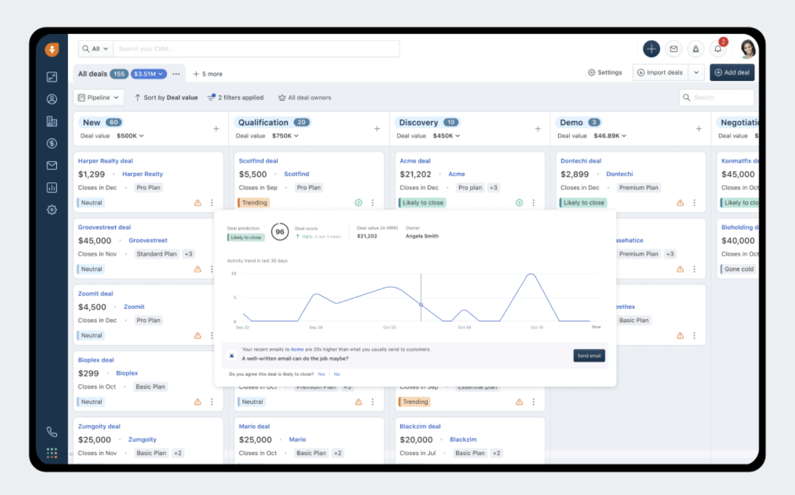Select the All deals tab
Screen dimensions: 795x495
tap(92, 74)
